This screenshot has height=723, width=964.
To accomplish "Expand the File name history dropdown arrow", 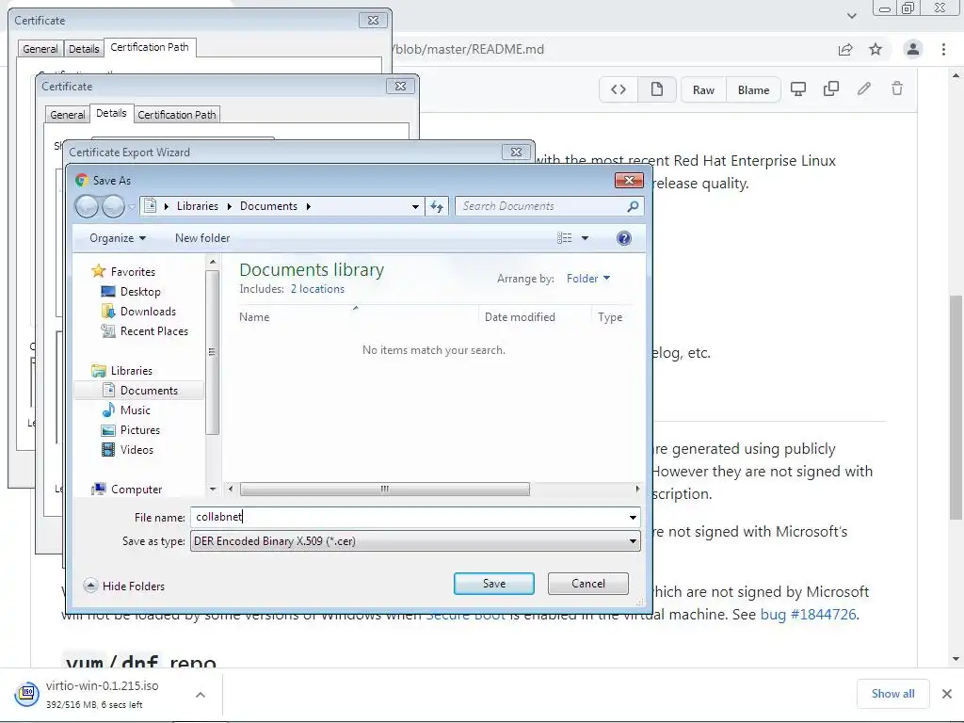I will 633,518.
